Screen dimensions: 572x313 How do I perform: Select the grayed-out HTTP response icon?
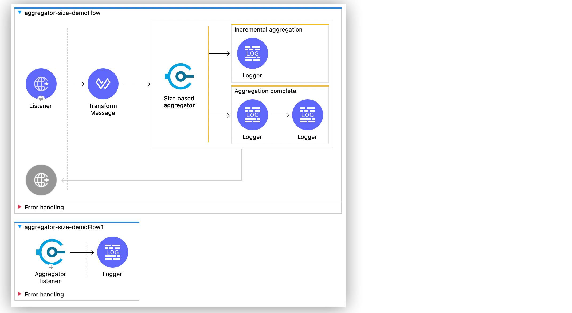click(41, 180)
